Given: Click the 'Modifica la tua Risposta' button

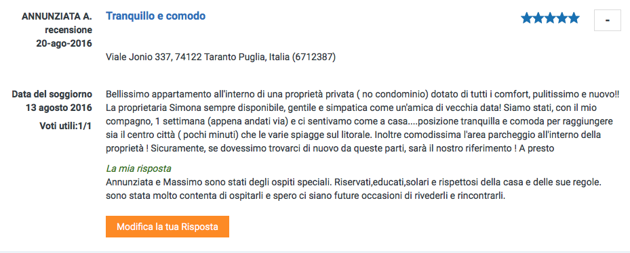Looking at the screenshot, I should coord(168,227).
